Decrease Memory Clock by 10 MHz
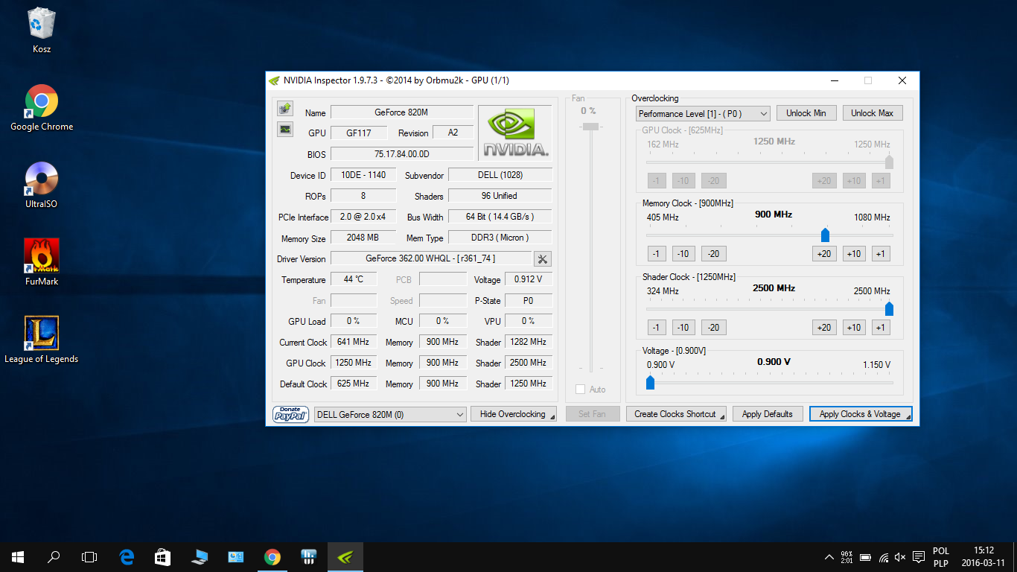Image resolution: width=1017 pixels, height=572 pixels. coord(683,254)
